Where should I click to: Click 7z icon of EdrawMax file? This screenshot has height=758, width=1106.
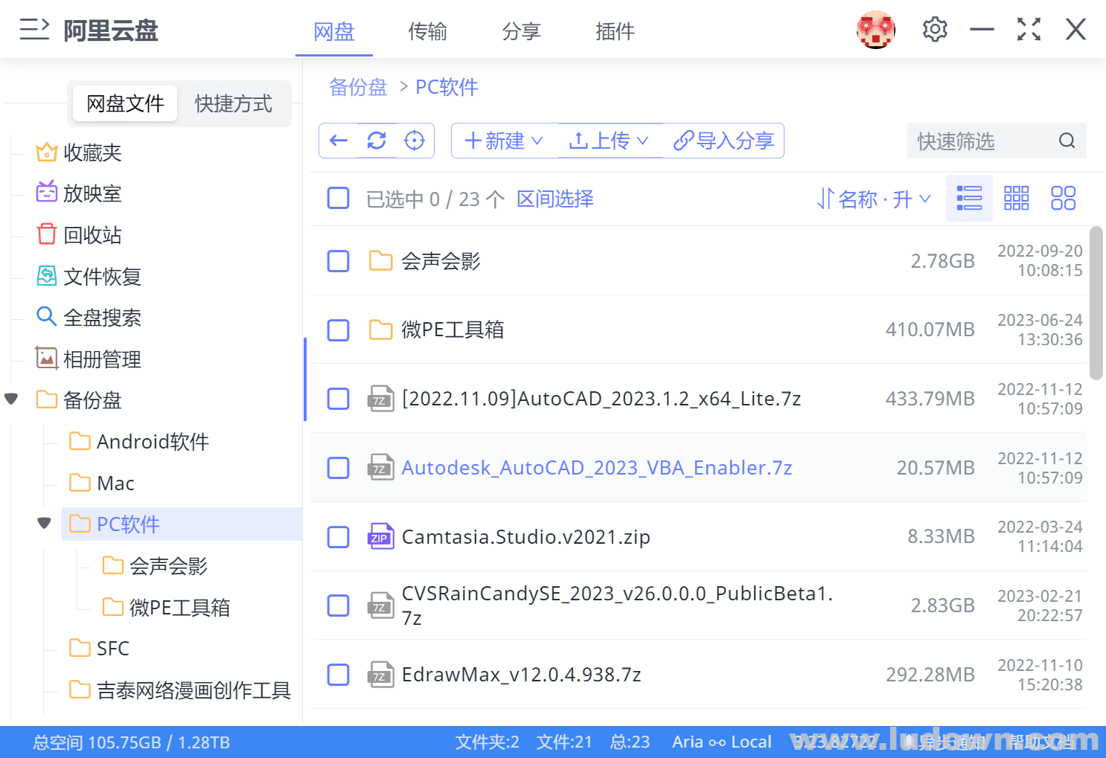click(x=380, y=674)
